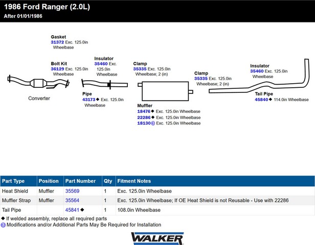Open Heat Shield part number 35569

[72, 191]
